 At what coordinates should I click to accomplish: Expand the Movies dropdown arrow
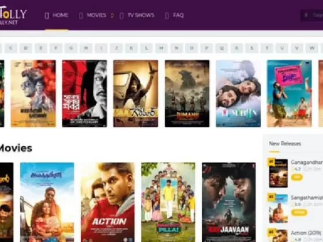pos(112,16)
